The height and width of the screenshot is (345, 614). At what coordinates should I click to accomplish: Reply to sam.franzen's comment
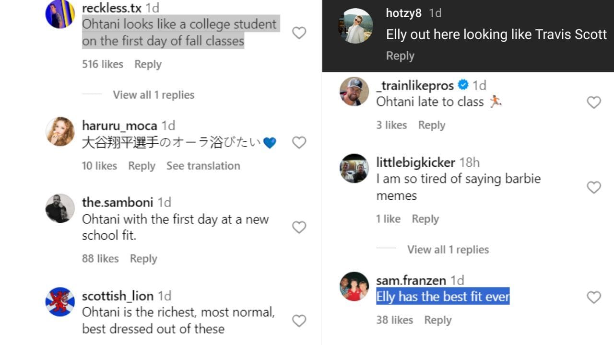[x=437, y=320]
